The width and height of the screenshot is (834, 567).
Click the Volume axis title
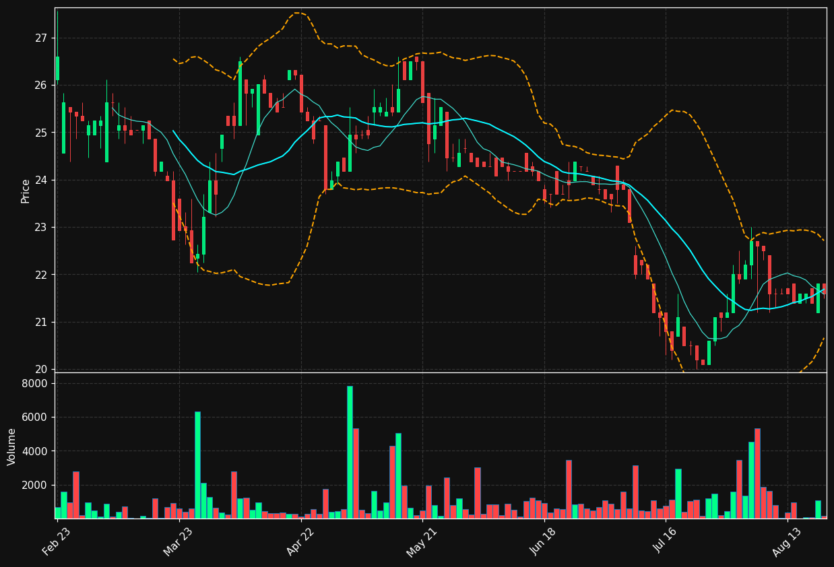coord(12,446)
